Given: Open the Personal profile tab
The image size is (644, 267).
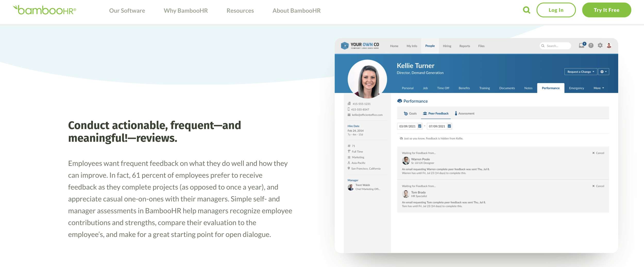Looking at the screenshot, I should (x=408, y=88).
